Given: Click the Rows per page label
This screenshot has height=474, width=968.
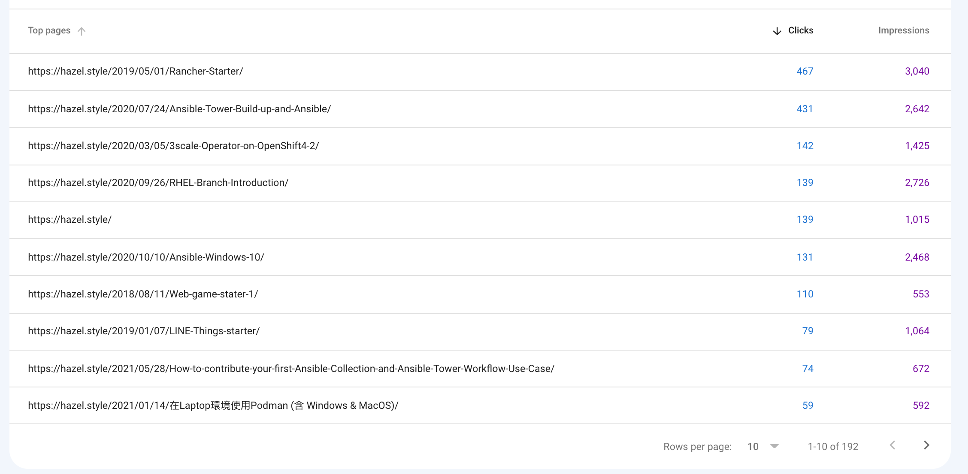Looking at the screenshot, I should tap(697, 447).
